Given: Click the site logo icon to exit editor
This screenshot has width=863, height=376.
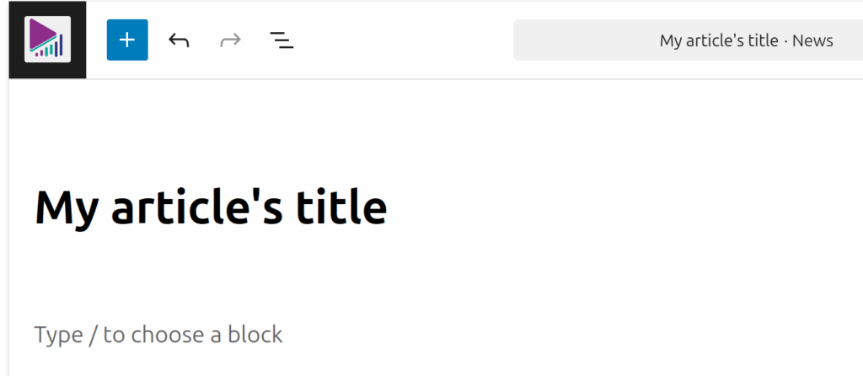Looking at the screenshot, I should click(47, 40).
